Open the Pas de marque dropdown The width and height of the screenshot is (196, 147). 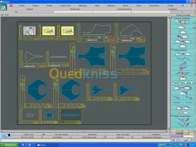[62, 134]
